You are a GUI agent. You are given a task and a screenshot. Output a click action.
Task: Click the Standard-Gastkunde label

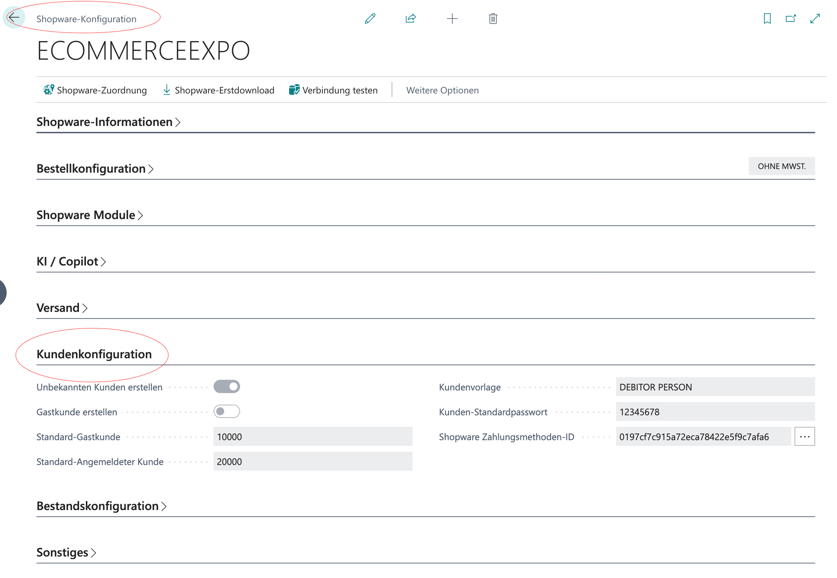click(78, 437)
